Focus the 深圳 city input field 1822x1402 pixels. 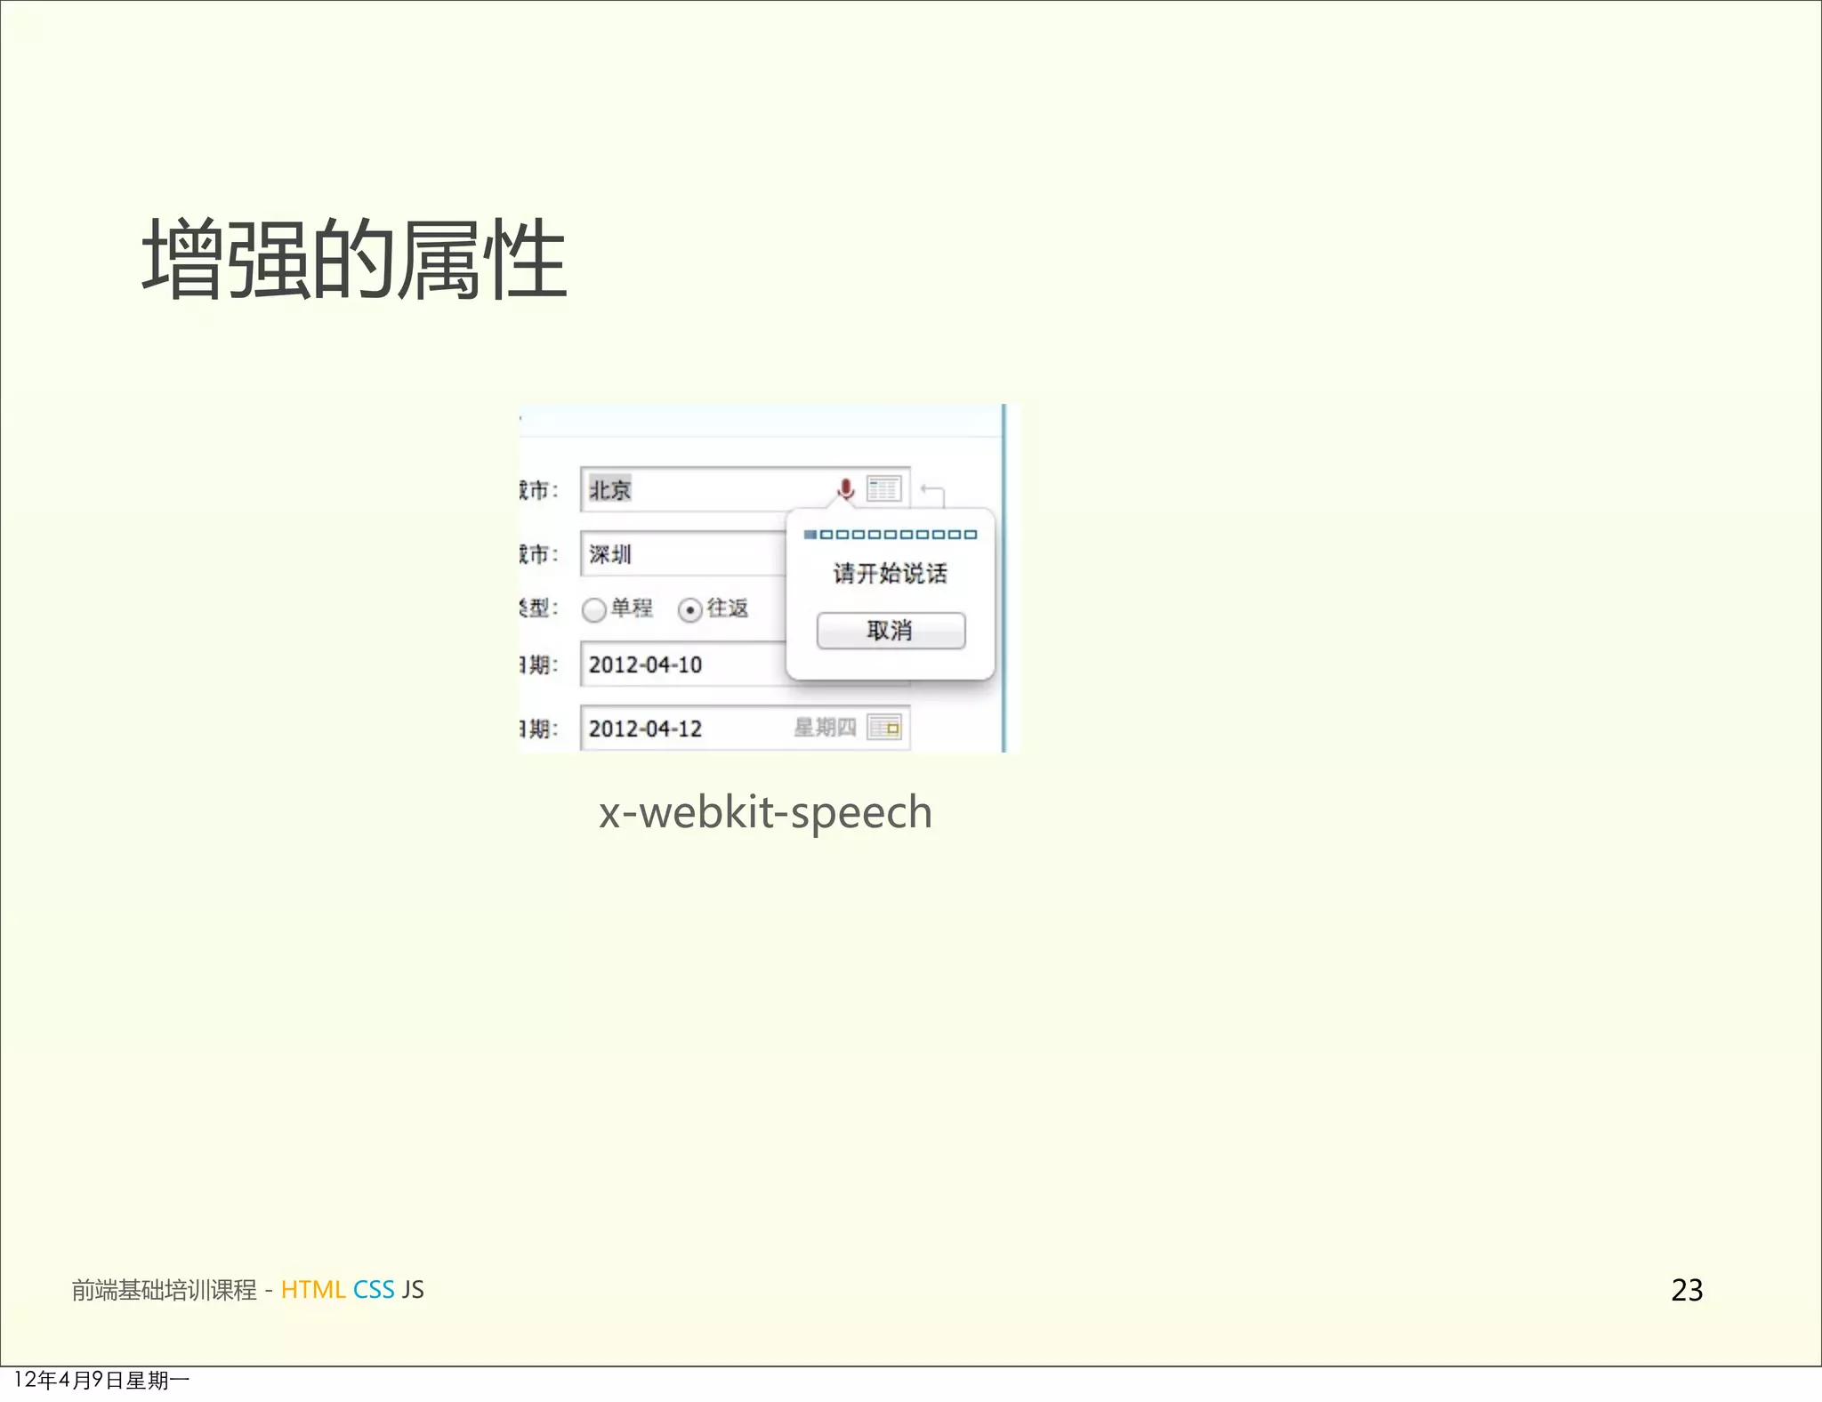pyautogui.click(x=683, y=554)
